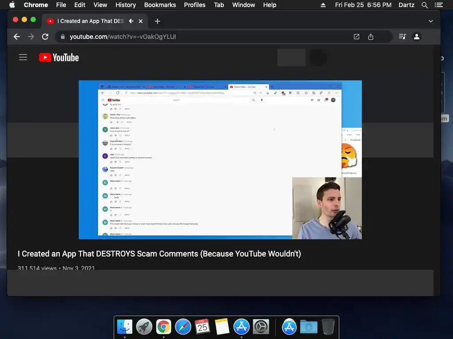The height and width of the screenshot is (339, 453).
Task: Reload the YouTube page
Action: [45, 37]
